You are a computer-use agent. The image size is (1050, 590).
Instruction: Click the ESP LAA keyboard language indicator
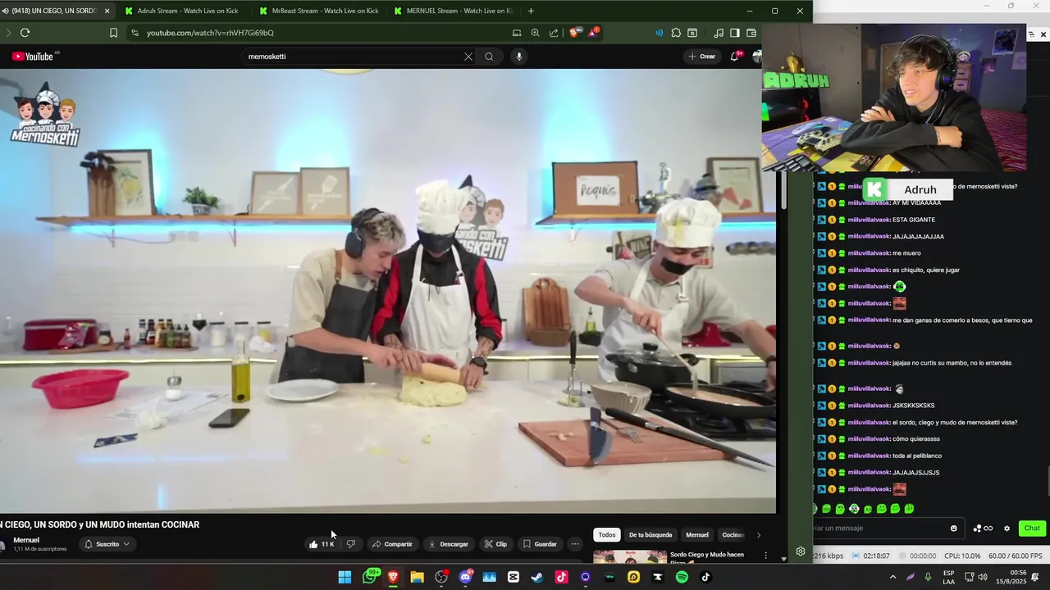coord(948,577)
